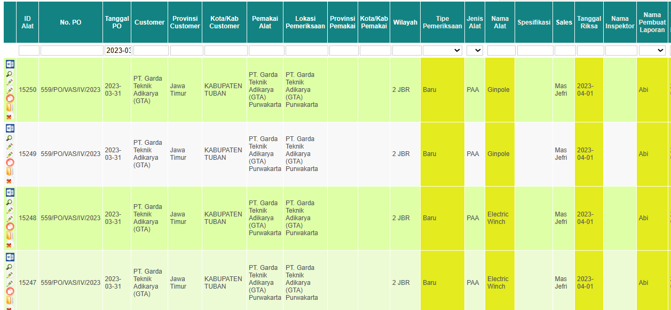Click Ginpole in row 15249
Image resolution: width=671 pixels, height=310 pixels.
pyautogui.click(x=499, y=154)
